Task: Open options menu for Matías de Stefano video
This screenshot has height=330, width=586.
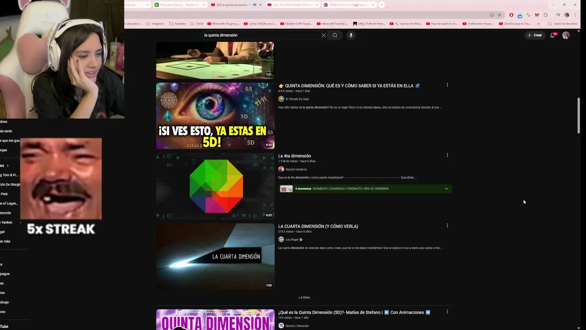Action: coord(447,312)
